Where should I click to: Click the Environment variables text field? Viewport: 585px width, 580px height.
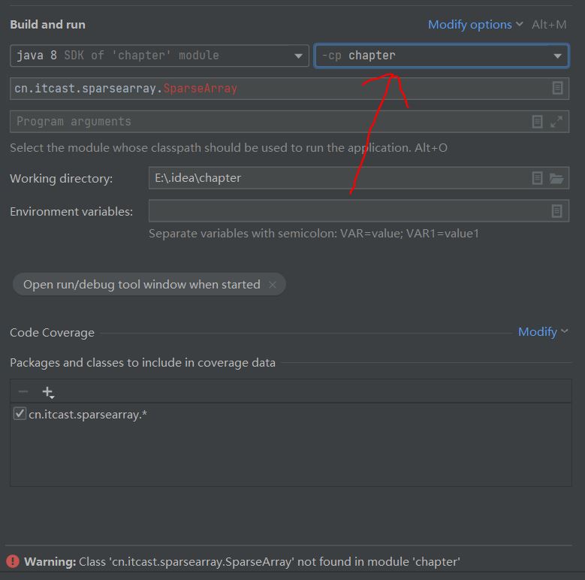[345, 211]
